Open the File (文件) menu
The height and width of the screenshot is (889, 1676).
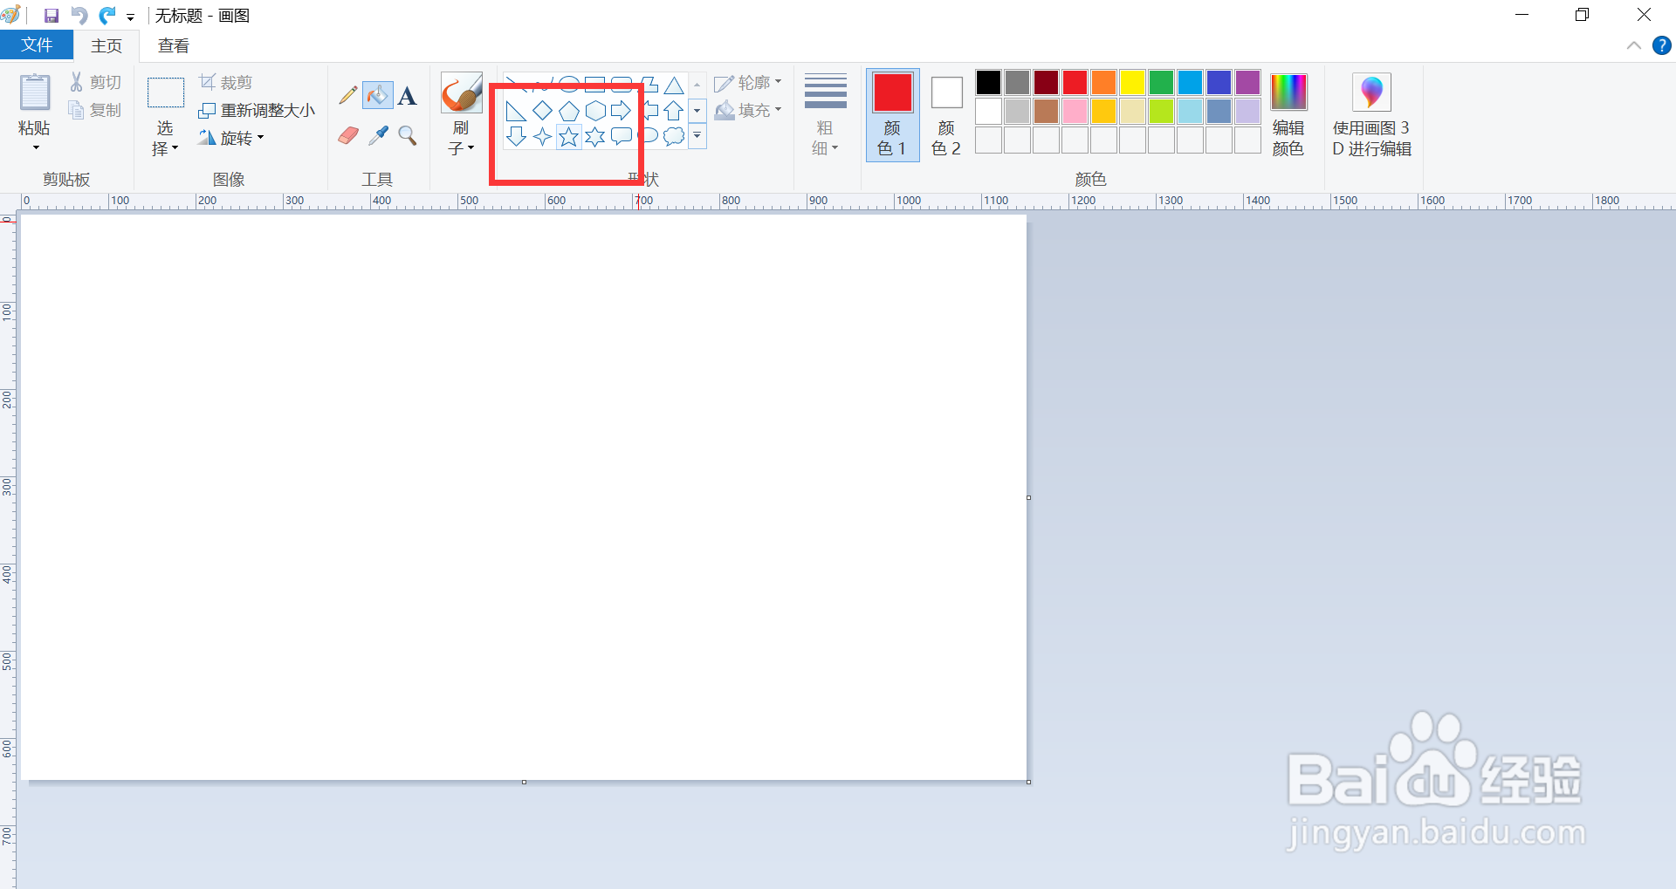[x=37, y=45]
